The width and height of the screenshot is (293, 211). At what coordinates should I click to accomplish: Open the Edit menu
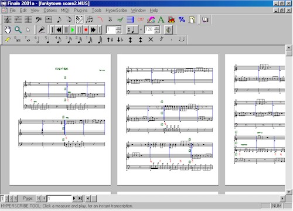tap(23, 11)
